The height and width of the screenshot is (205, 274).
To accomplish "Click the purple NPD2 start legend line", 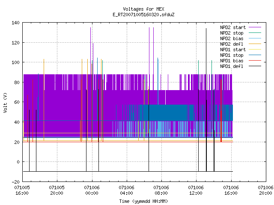I will click(255, 27).
